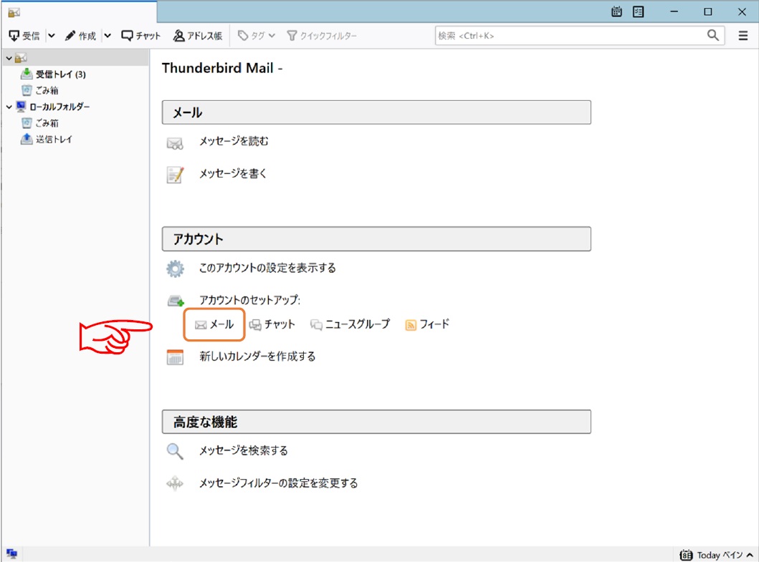This screenshot has height=562, width=759.
Task: Click メッセージを検索する link
Action: pos(244,450)
